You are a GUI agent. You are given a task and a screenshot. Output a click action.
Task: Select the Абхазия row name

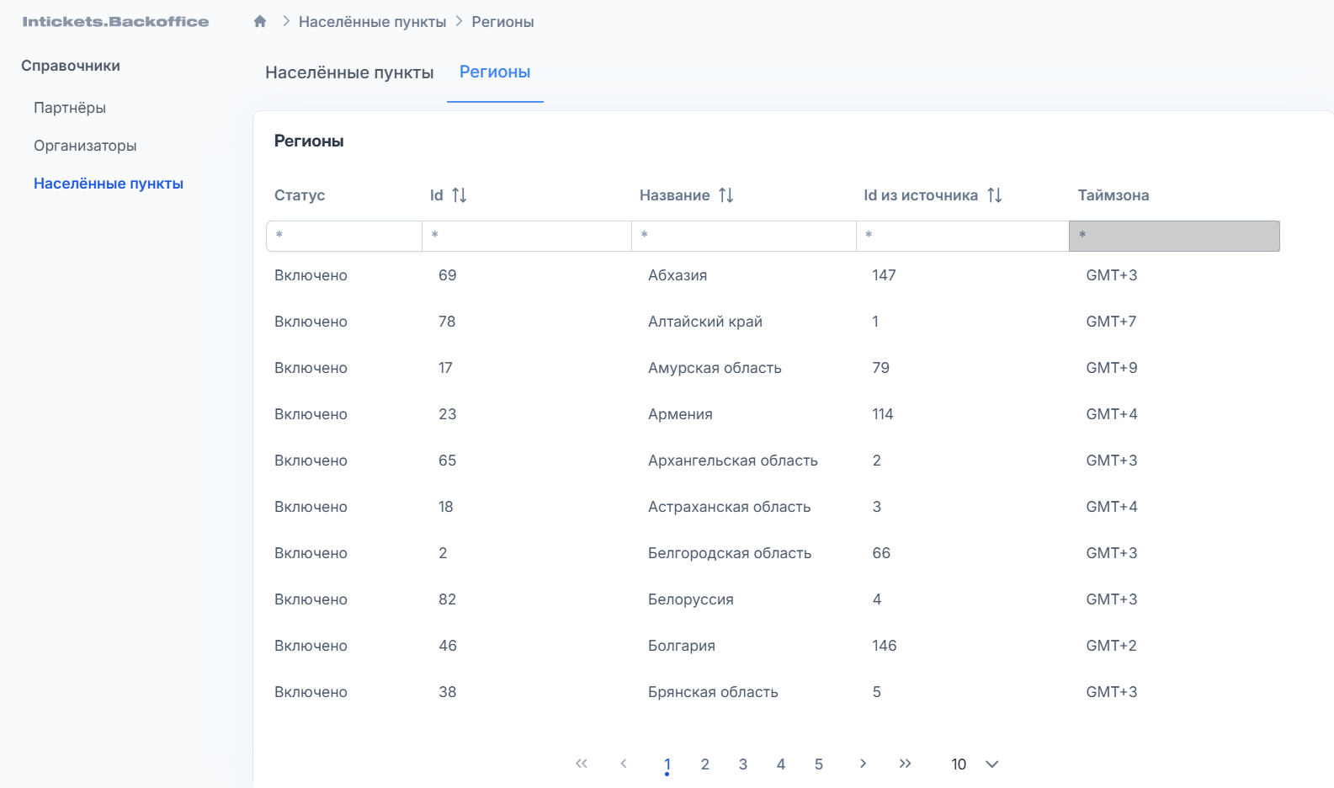coord(678,275)
